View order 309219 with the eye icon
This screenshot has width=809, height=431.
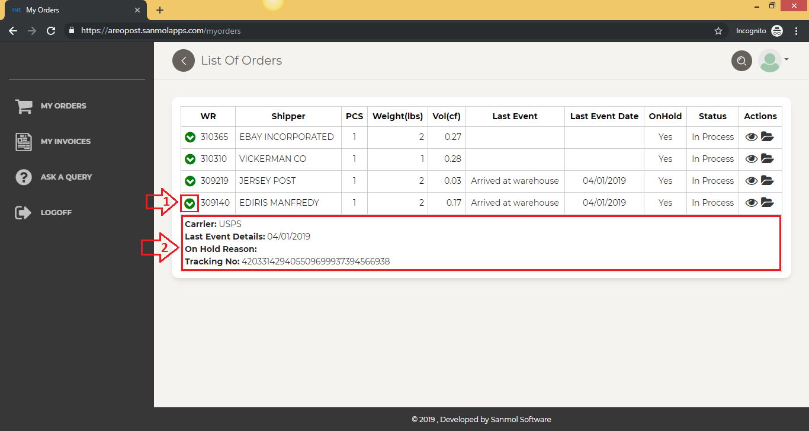752,181
